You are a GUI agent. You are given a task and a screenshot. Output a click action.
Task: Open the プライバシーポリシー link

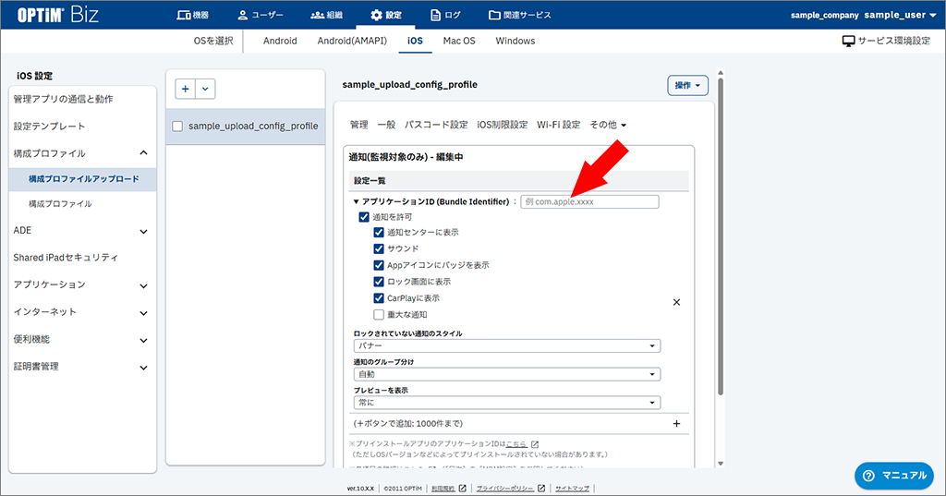coord(505,489)
